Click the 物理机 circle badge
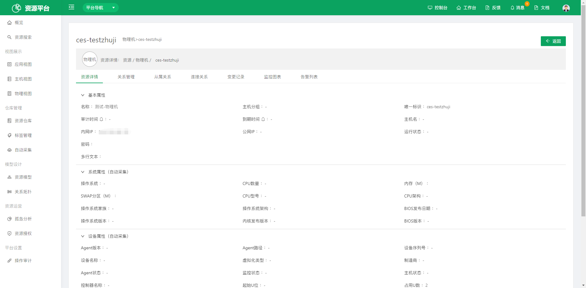586x288 pixels. [90, 59]
